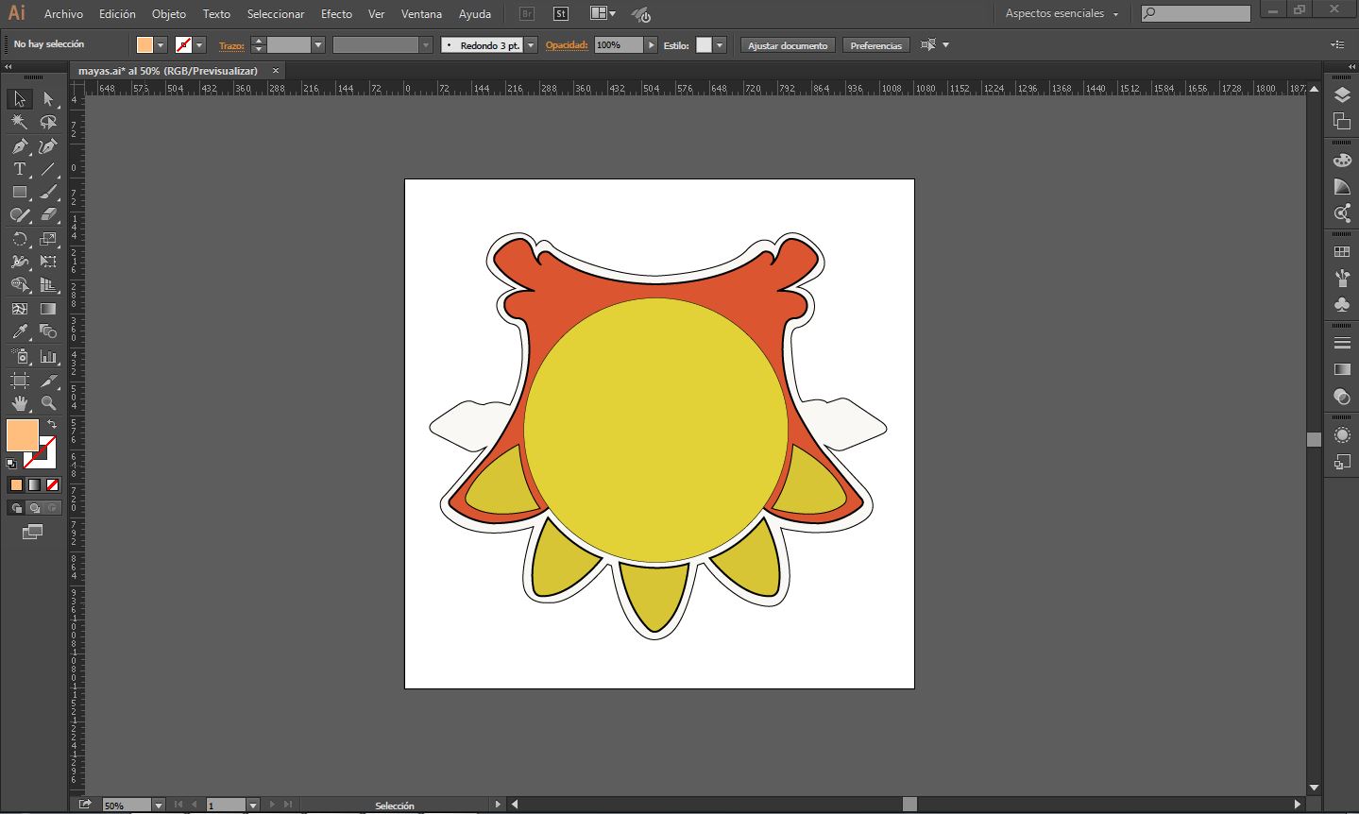Click Preferencias button
The width and height of the screenshot is (1359, 814).
point(875,45)
